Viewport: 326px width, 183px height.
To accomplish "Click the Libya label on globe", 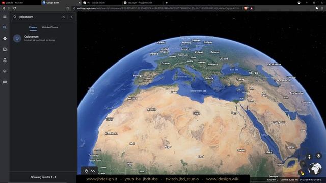I will 197,113.
